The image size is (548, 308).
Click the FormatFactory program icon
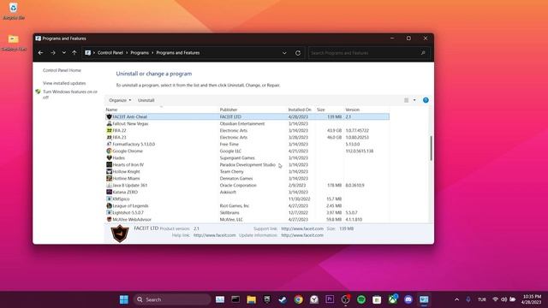[109, 144]
